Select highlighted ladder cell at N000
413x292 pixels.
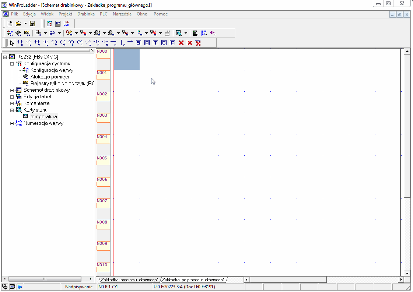click(x=127, y=59)
